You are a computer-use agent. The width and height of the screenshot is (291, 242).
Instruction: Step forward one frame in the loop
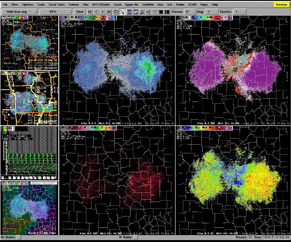pyautogui.click(x=102, y=11)
